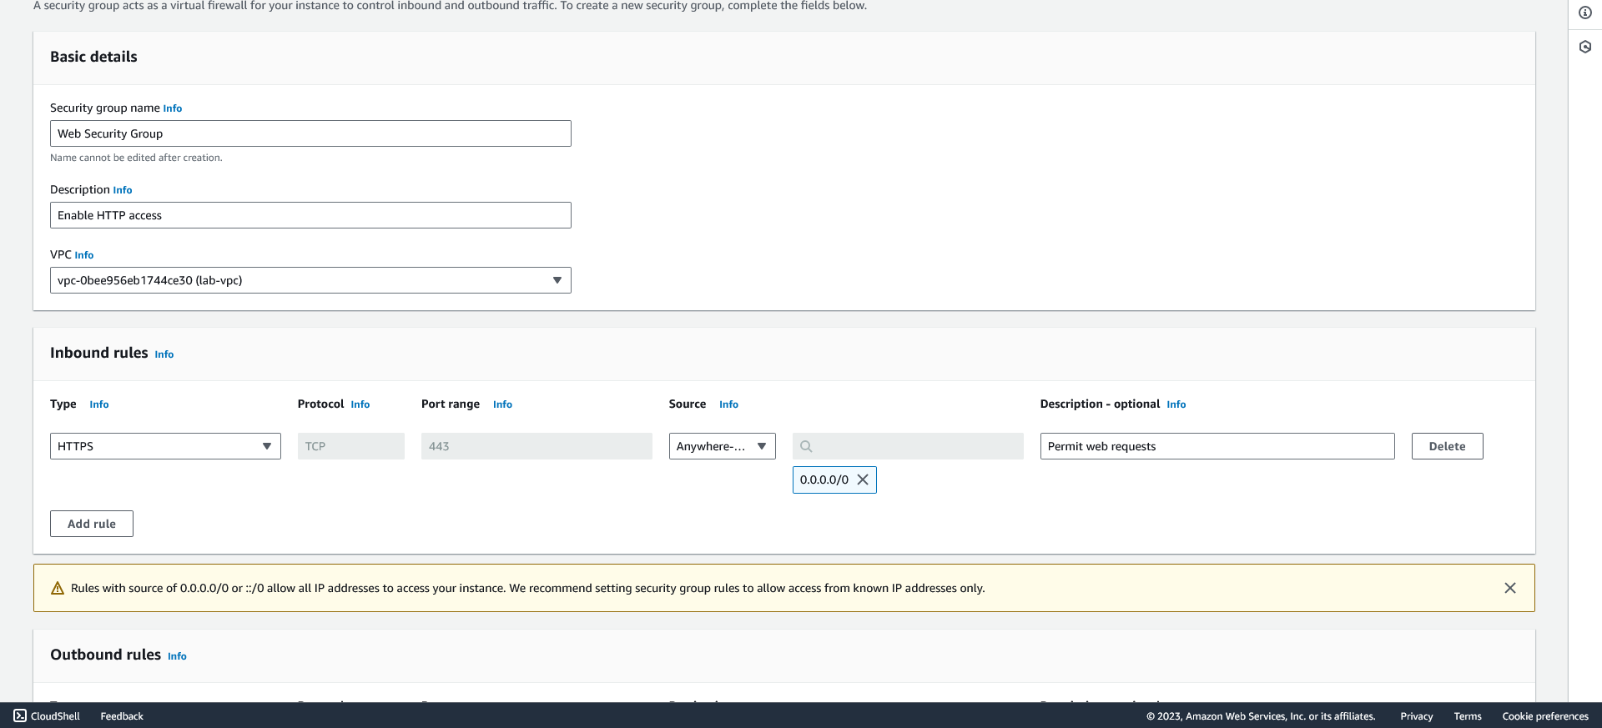
Task: Open Info link beside Source column
Action: [729, 404]
